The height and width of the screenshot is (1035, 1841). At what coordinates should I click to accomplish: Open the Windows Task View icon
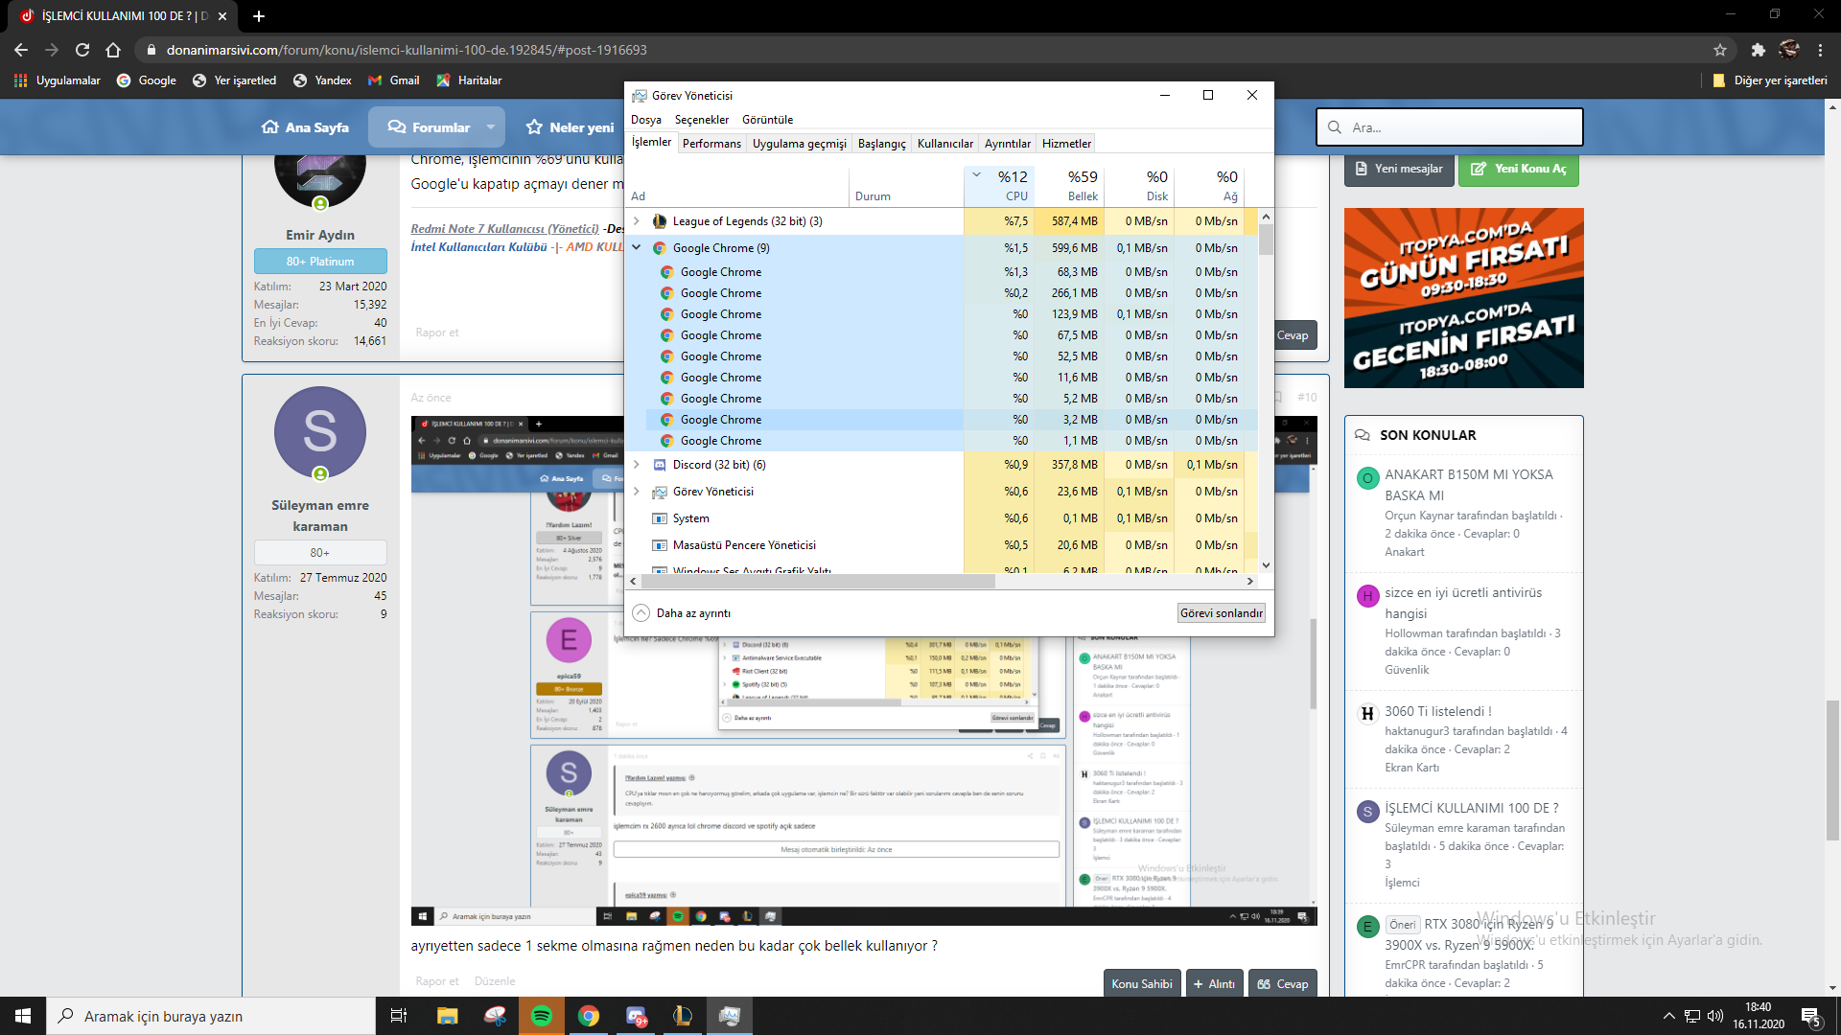pyautogui.click(x=399, y=1016)
